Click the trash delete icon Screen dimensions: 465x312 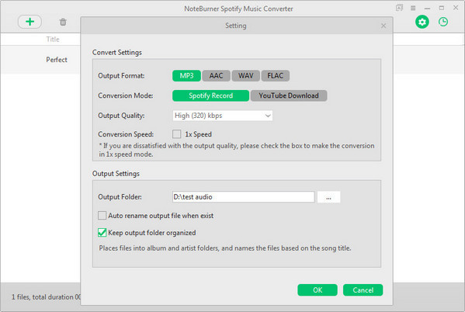pos(63,22)
